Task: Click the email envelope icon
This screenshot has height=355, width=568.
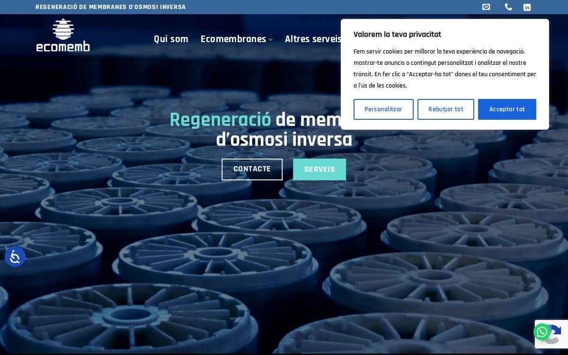Action: tap(486, 7)
